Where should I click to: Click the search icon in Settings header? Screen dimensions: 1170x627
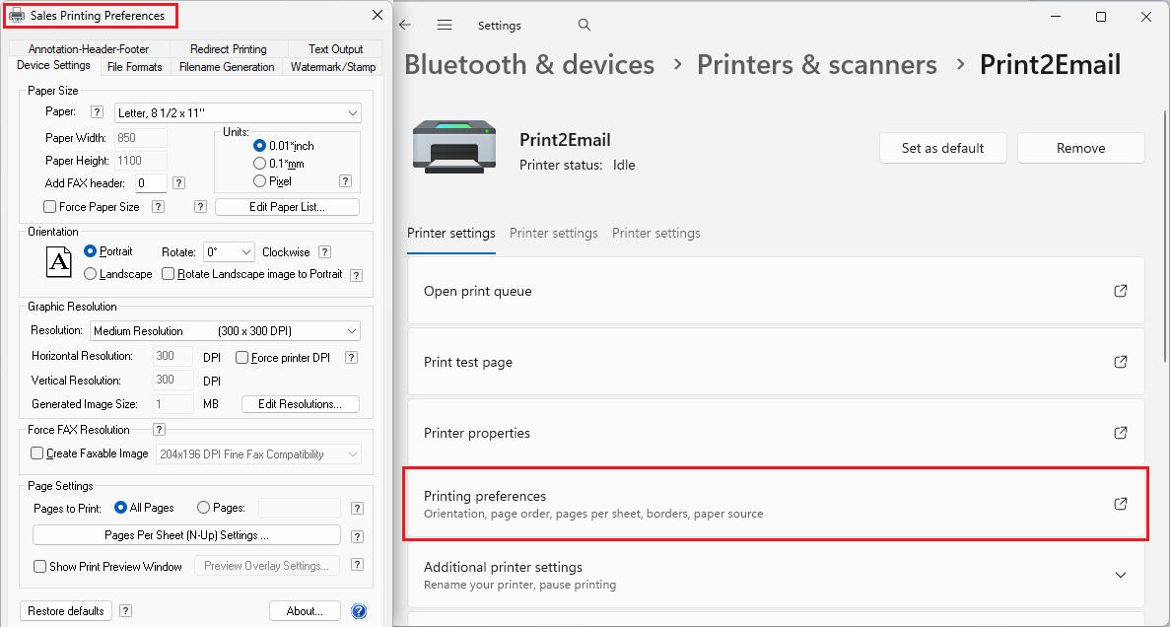(x=585, y=25)
